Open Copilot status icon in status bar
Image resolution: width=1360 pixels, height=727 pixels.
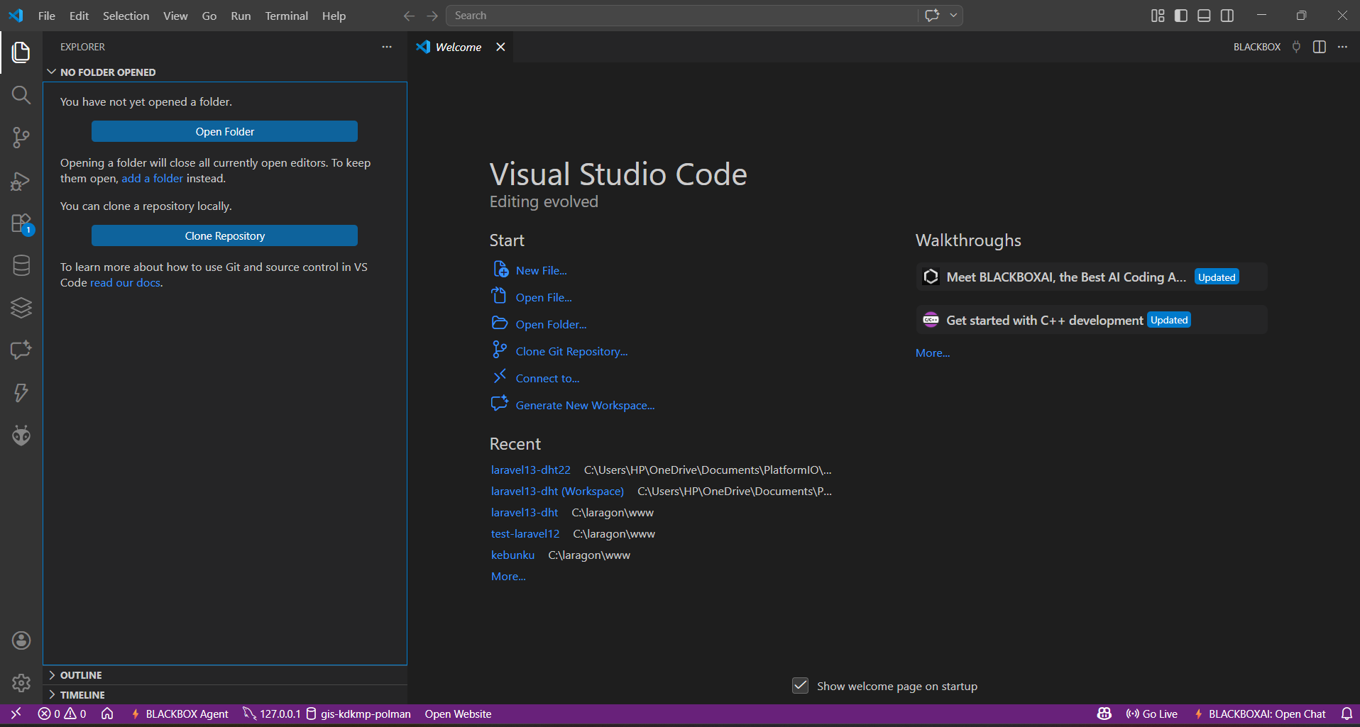click(1104, 714)
